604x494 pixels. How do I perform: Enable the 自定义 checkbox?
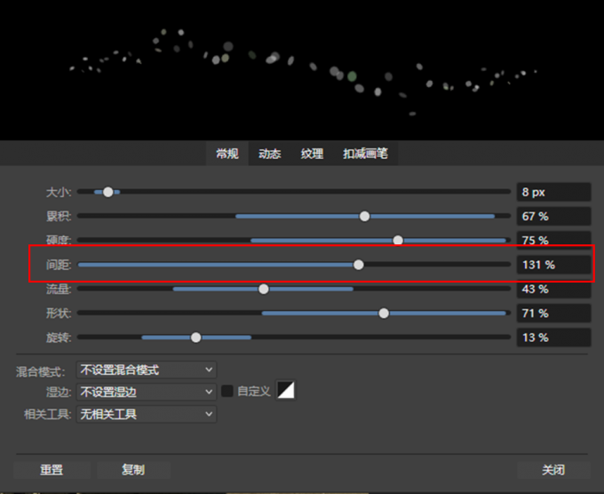[227, 391]
